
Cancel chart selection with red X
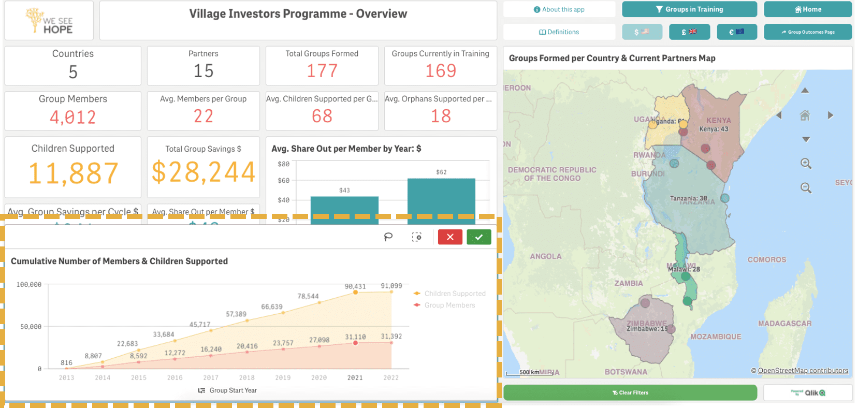(450, 237)
